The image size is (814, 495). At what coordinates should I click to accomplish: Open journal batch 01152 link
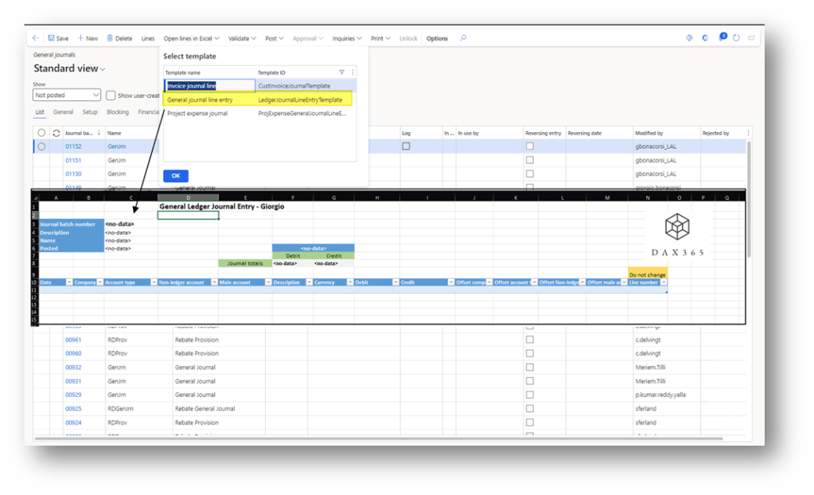73,146
